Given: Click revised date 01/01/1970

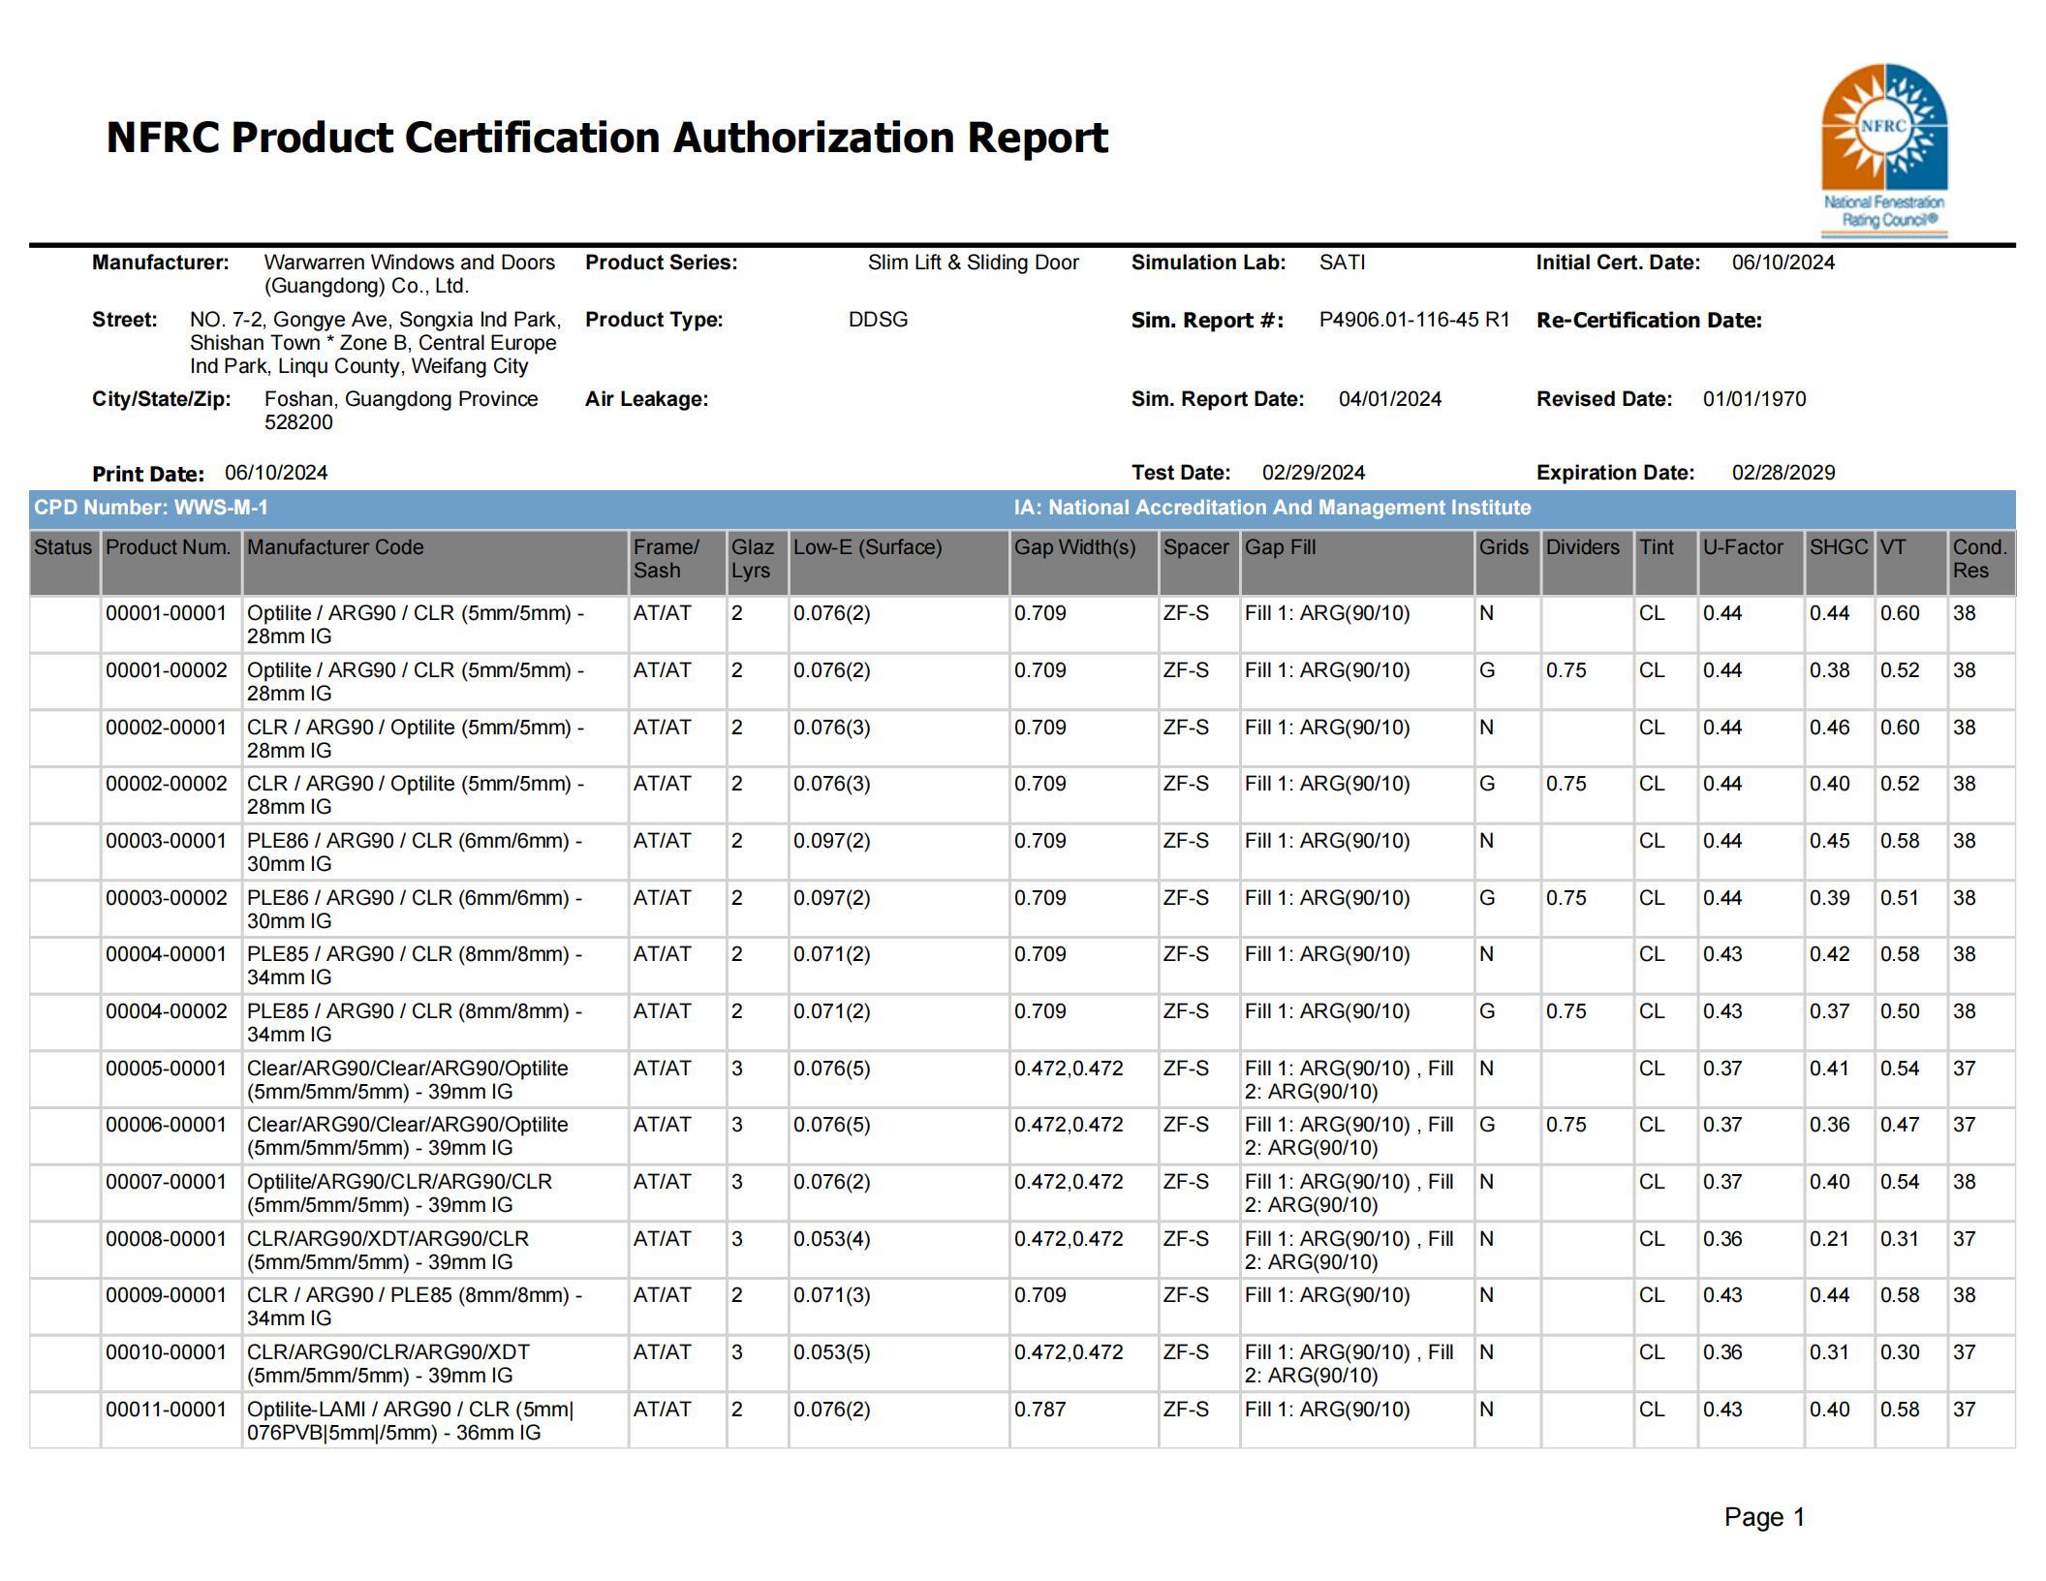Looking at the screenshot, I should [x=1754, y=399].
